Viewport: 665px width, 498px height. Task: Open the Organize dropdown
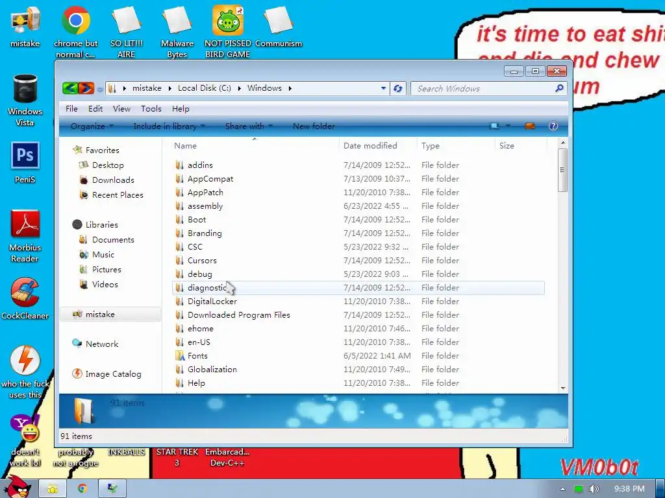(92, 126)
